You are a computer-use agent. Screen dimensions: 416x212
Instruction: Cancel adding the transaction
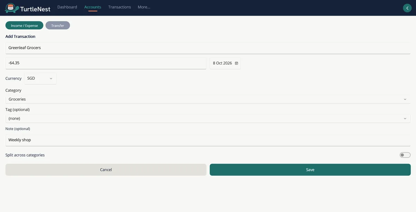[106, 170]
